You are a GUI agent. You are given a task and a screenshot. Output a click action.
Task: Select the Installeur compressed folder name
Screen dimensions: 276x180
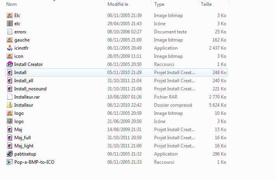click(24, 105)
